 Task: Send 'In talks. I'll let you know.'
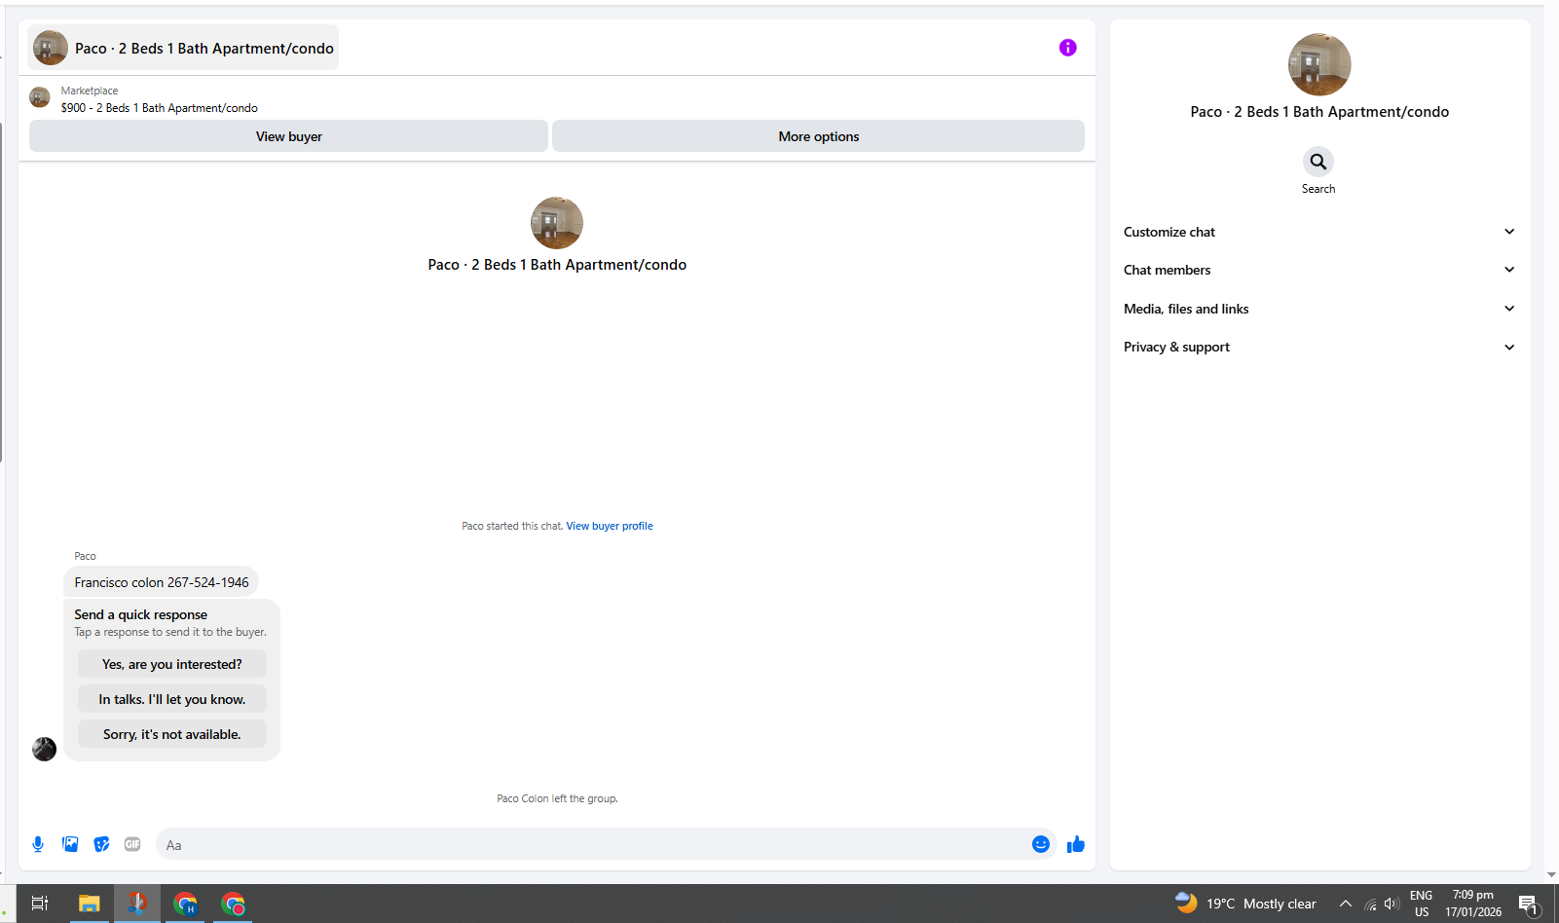coord(172,699)
